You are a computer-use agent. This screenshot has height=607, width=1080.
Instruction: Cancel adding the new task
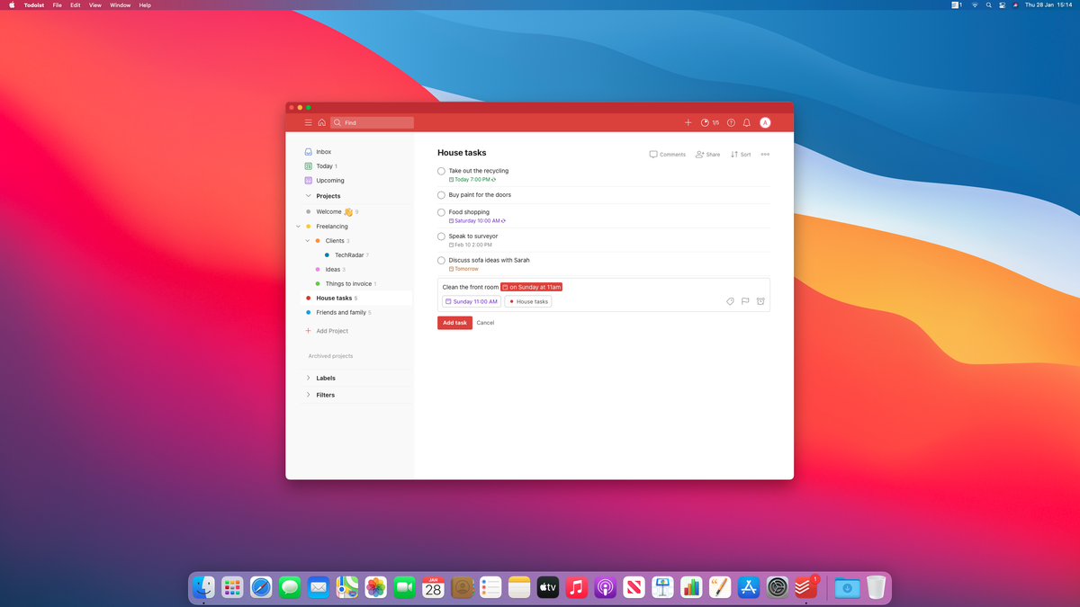pos(485,322)
